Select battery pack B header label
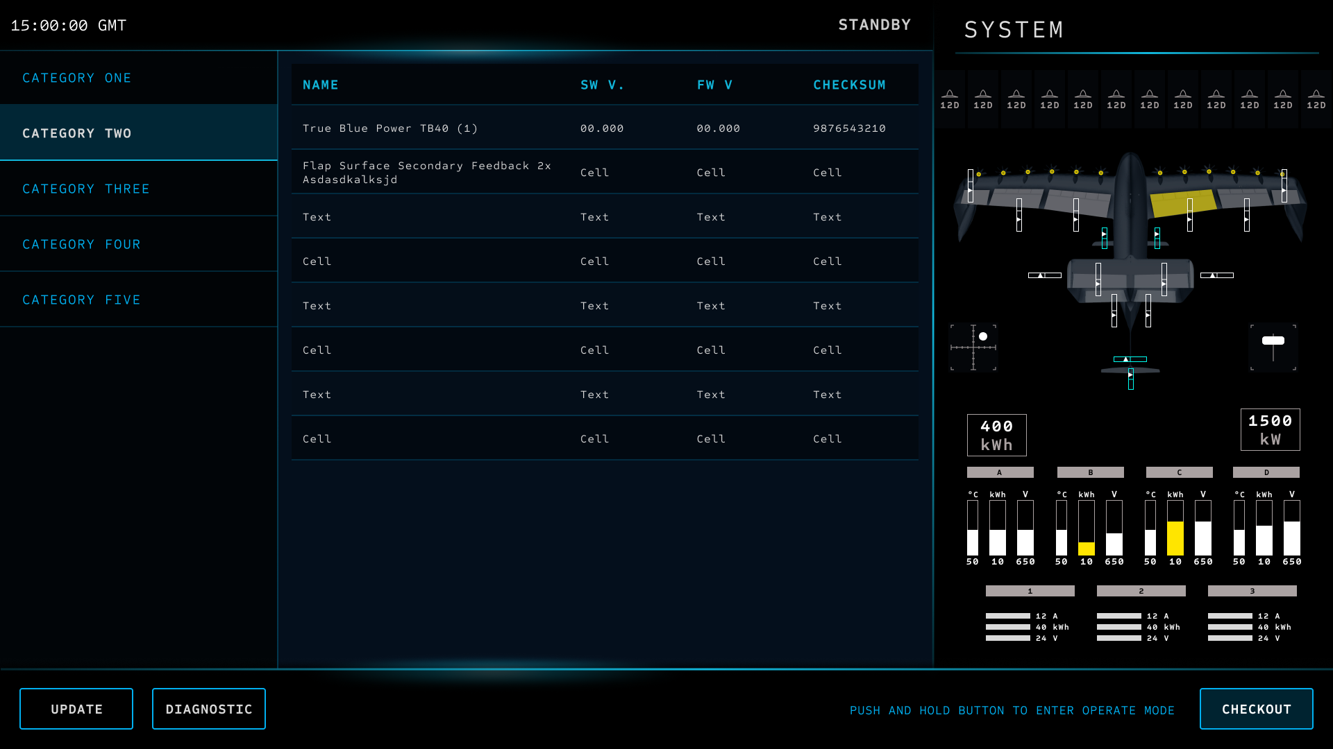This screenshot has width=1333, height=749. click(x=1090, y=472)
